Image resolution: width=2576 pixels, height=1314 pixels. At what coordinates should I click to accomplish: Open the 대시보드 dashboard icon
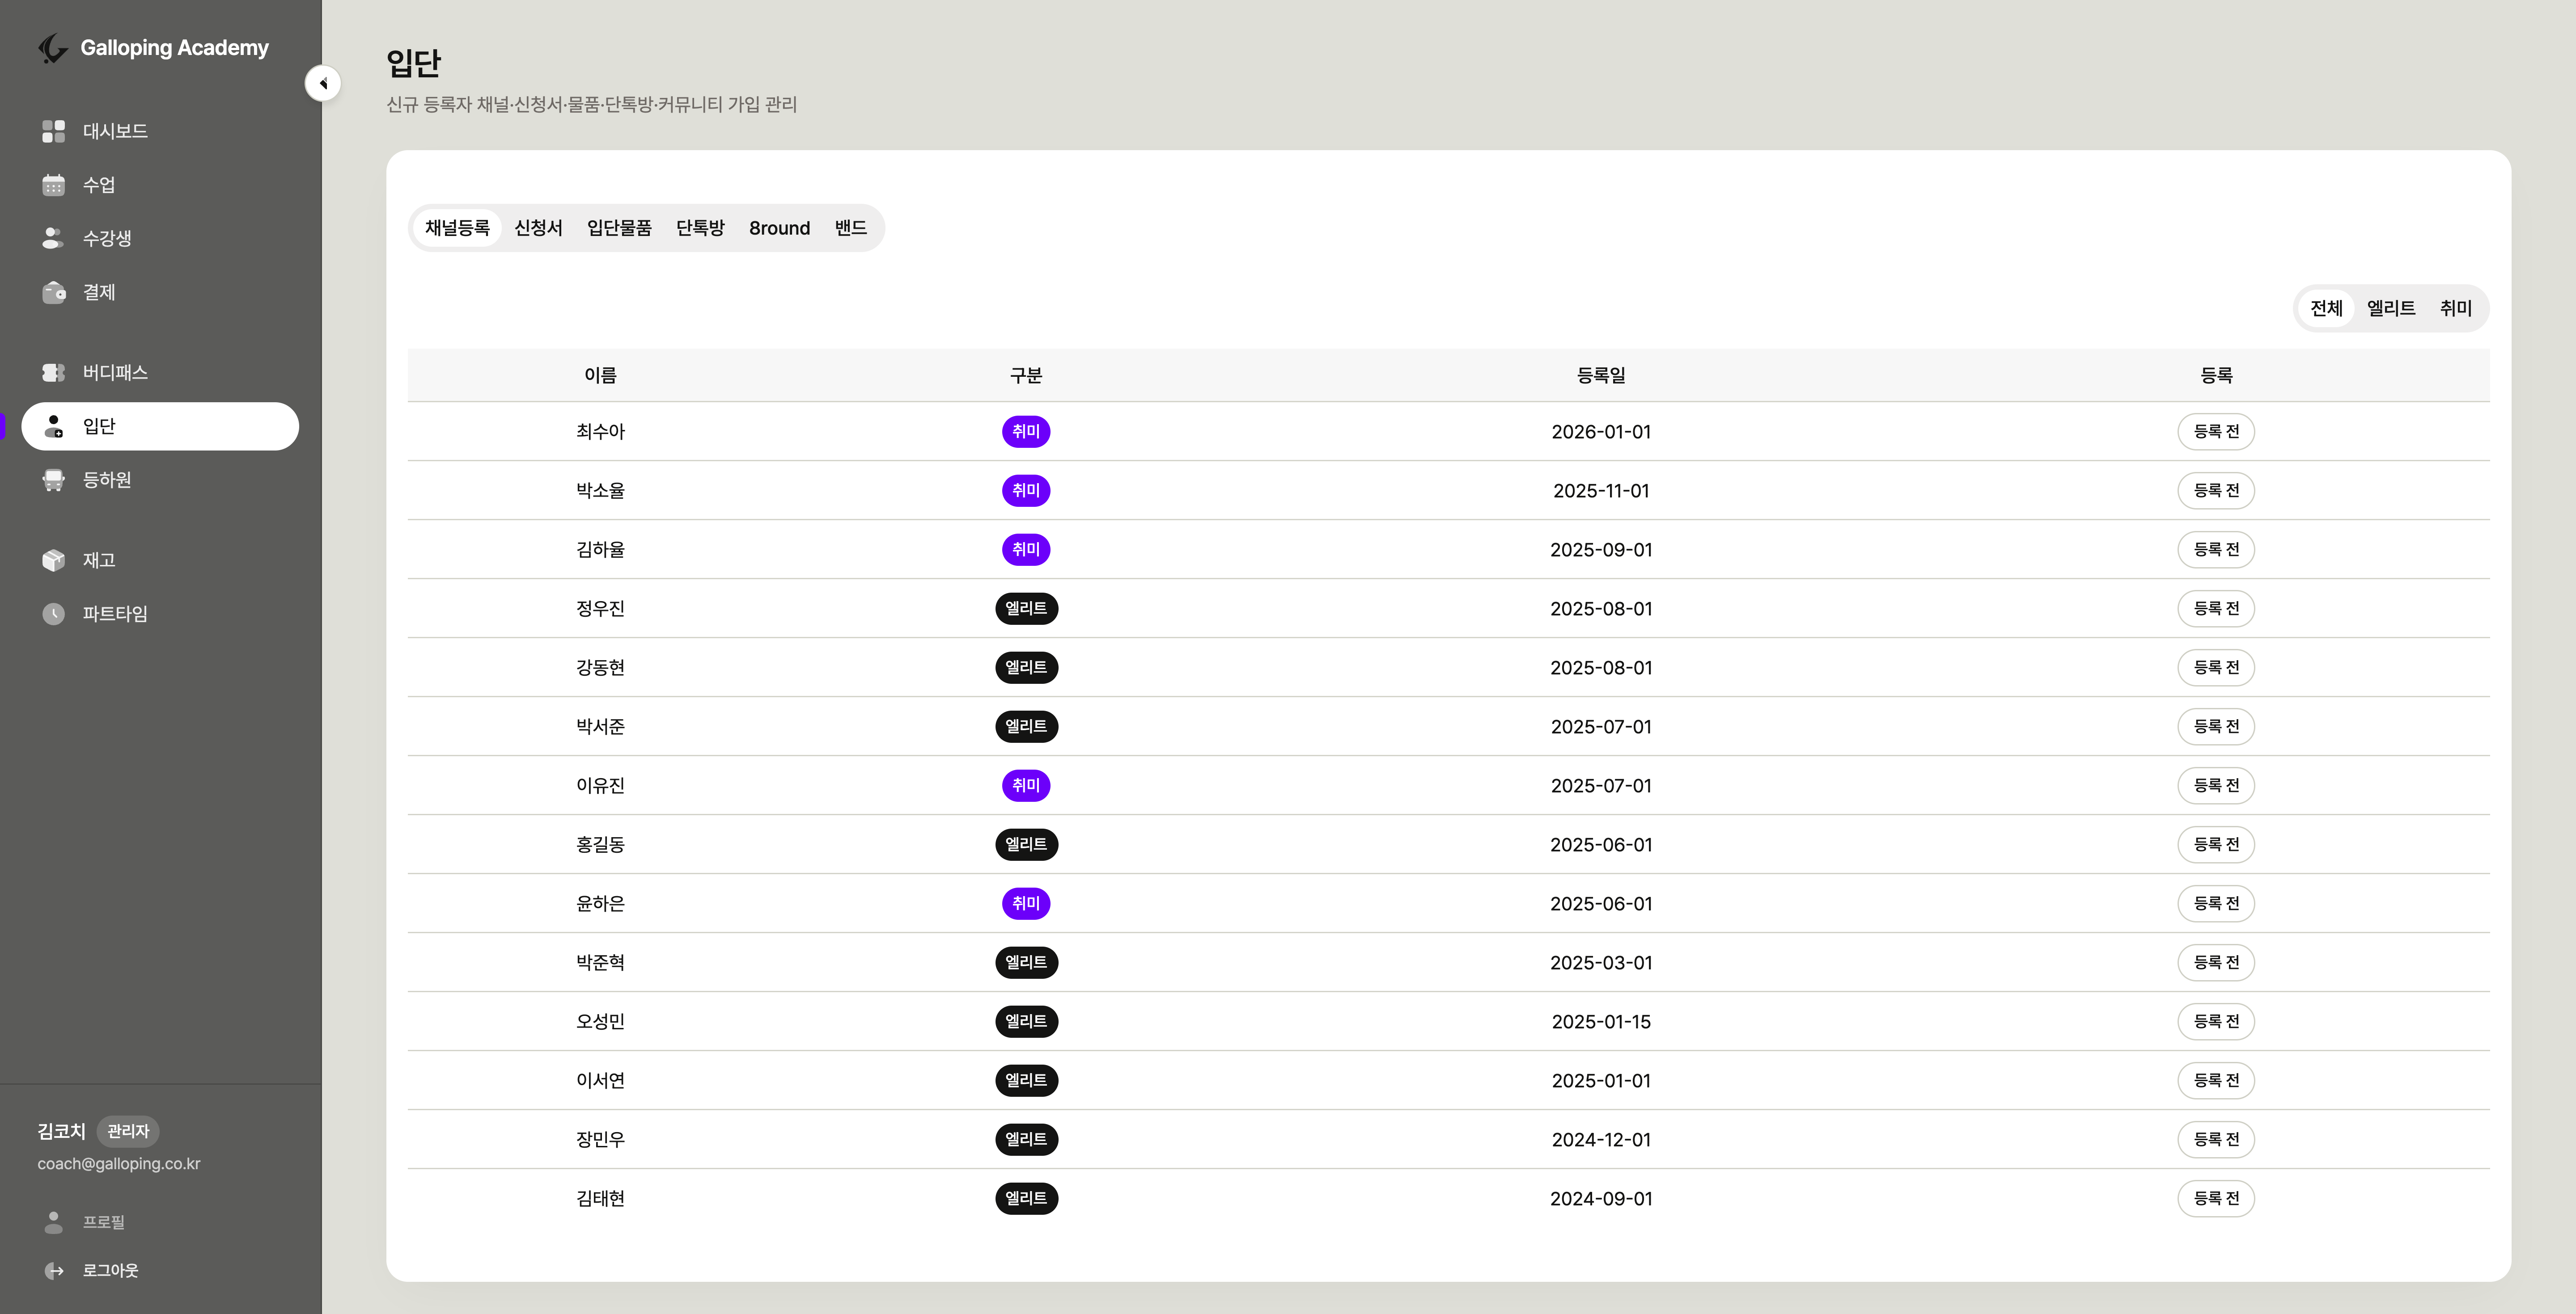[54, 131]
